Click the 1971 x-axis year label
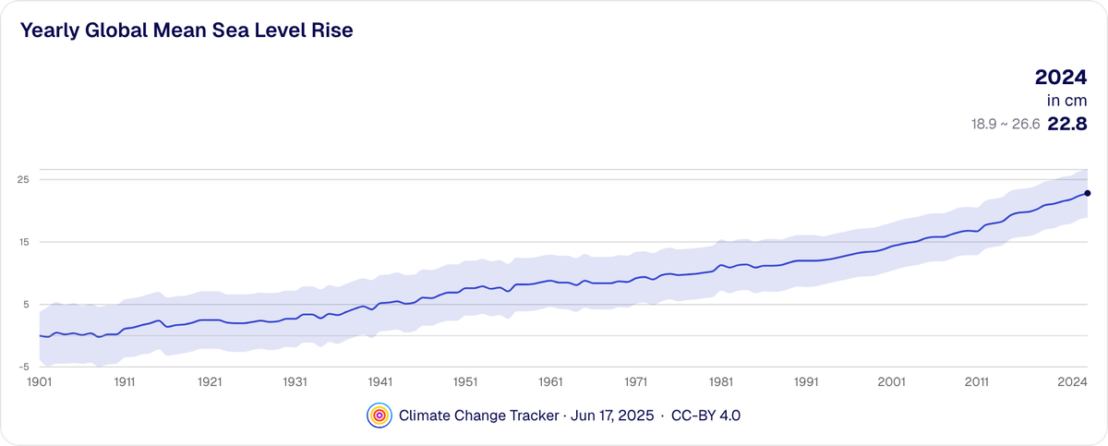 click(x=636, y=381)
